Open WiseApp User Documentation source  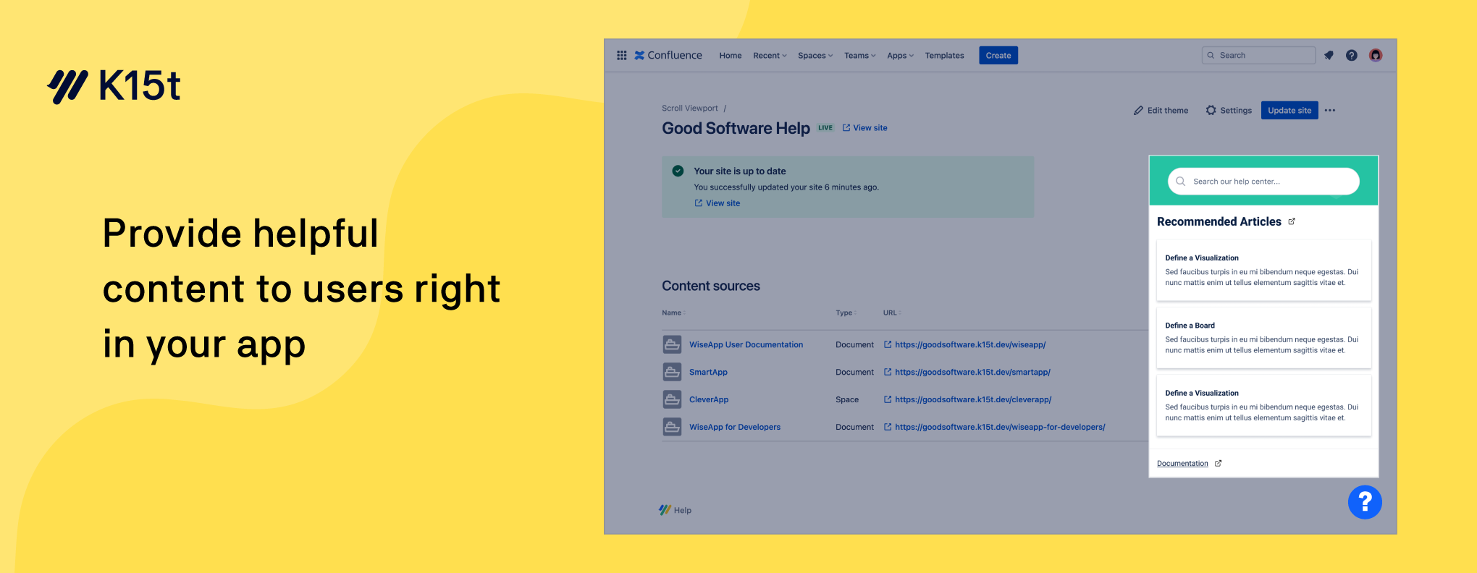746,345
